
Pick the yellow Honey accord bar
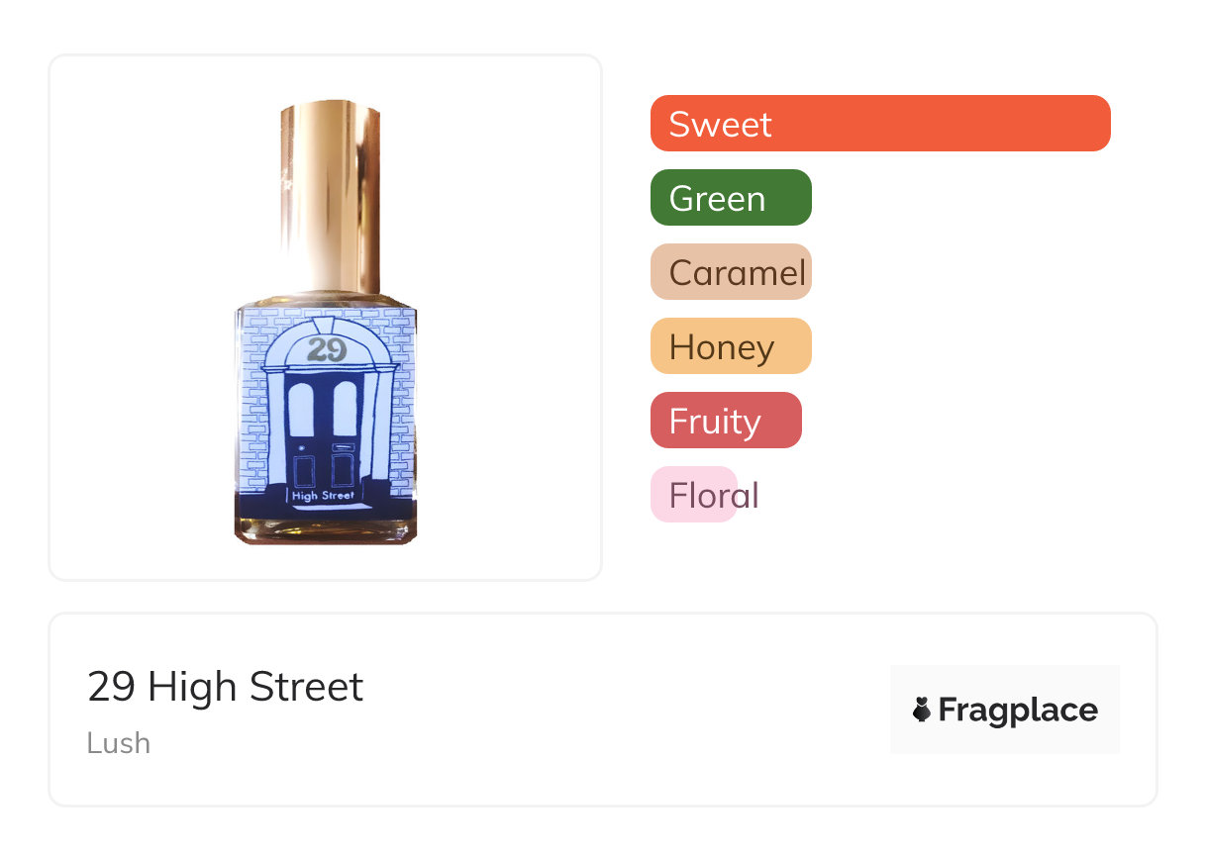[730, 346]
